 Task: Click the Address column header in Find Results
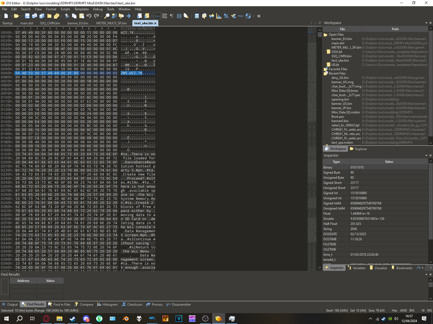[x=23, y=281]
